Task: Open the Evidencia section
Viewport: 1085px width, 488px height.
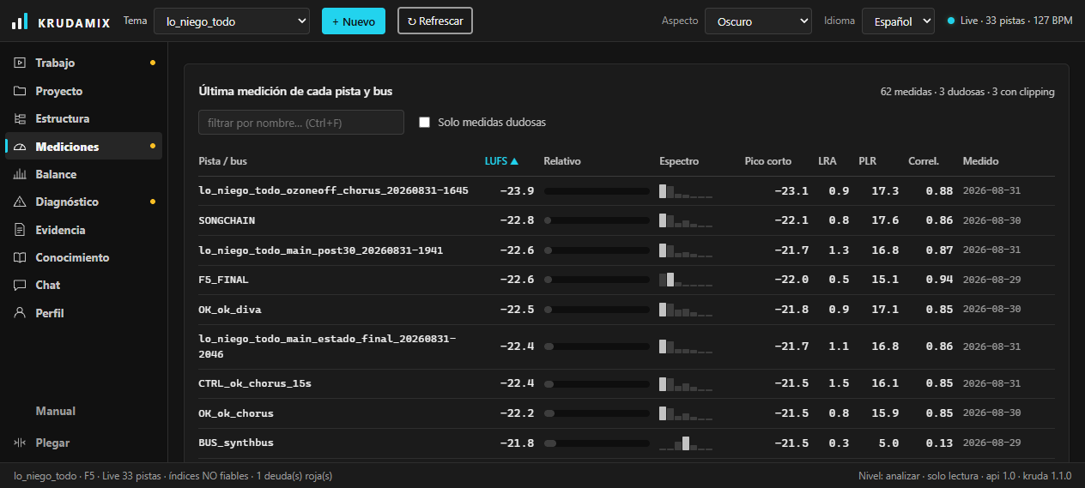Action: [x=83, y=230]
